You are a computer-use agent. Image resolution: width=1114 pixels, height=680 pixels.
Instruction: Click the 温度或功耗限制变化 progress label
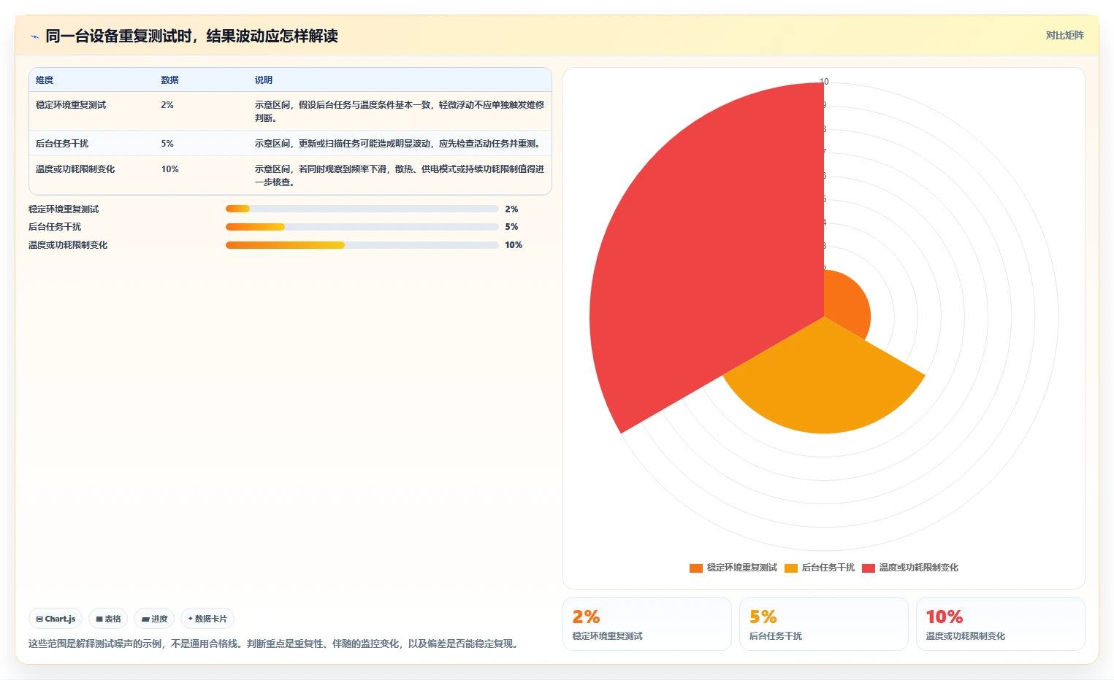coord(68,245)
